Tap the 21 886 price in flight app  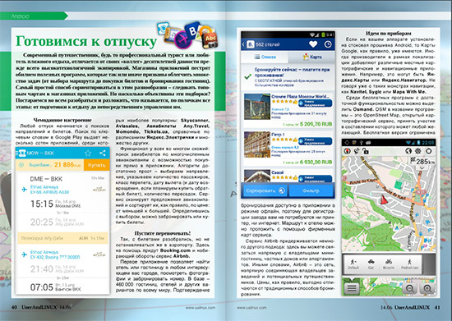68,165
